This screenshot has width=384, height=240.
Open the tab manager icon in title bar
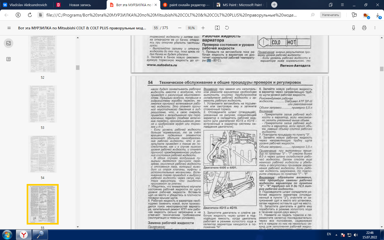pos(331,5)
